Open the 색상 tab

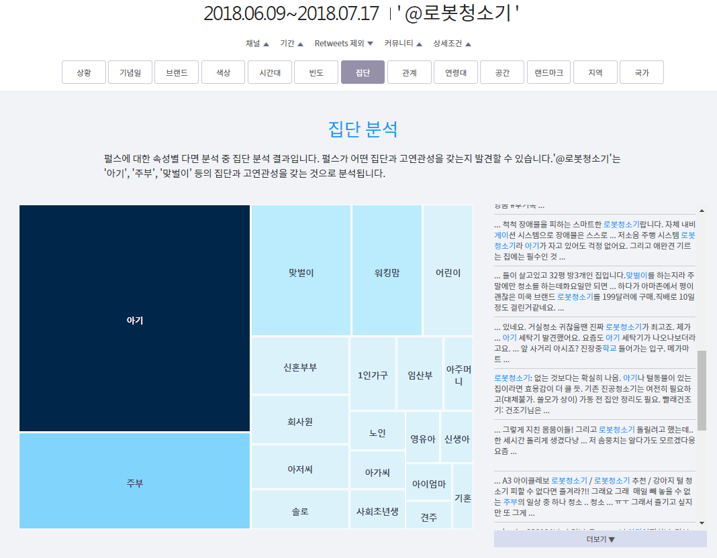(223, 72)
